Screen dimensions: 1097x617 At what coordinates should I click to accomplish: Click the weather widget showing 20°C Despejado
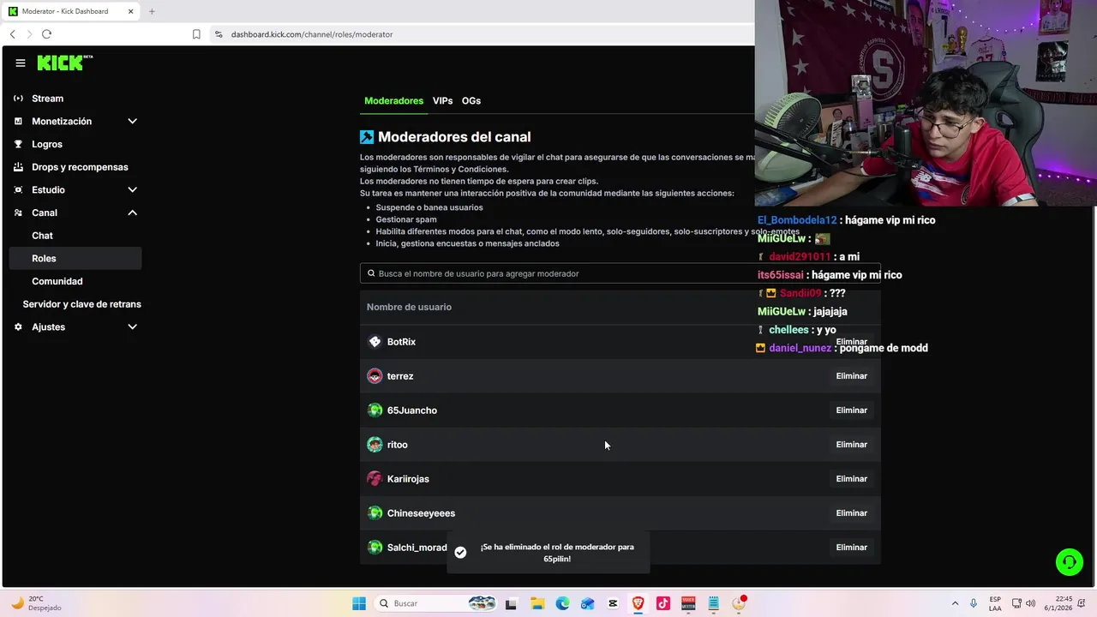[x=37, y=603]
